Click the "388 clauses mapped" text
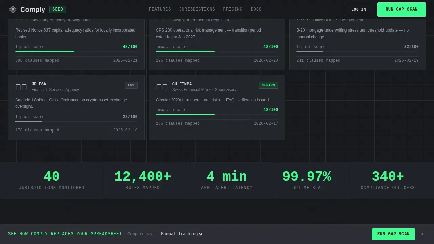The height and width of the screenshot is (244, 434). tap(37, 60)
